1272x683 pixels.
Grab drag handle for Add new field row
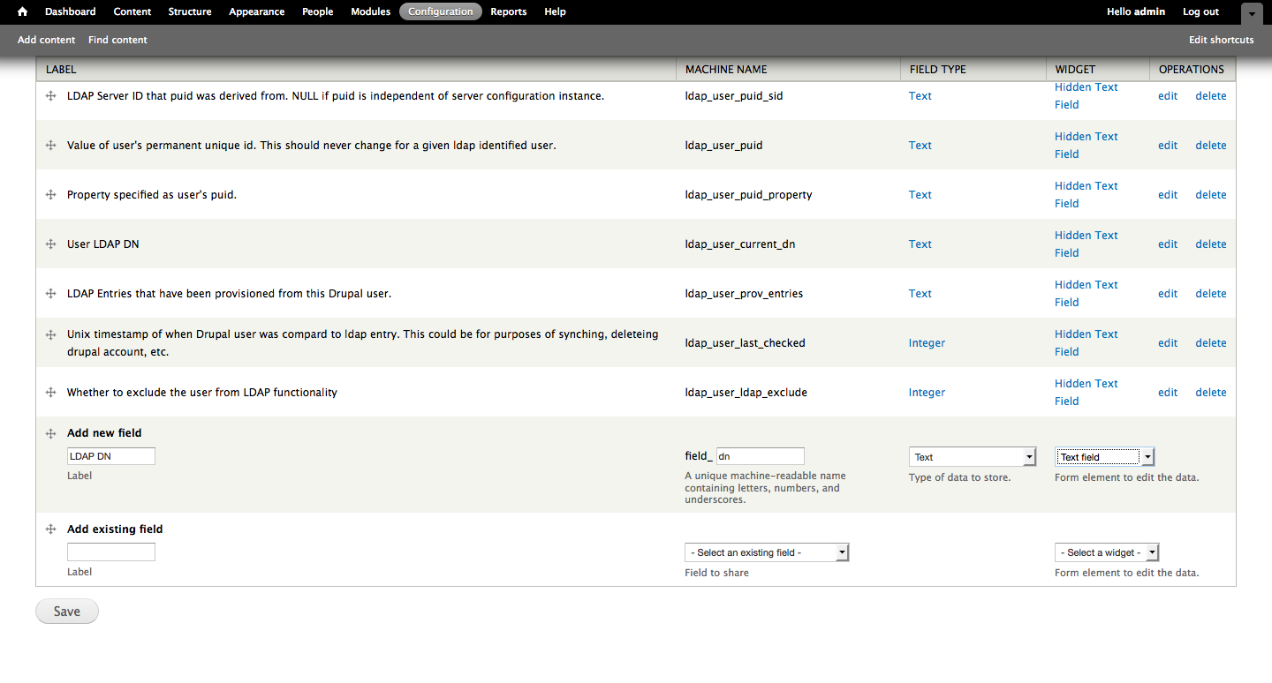coord(51,433)
